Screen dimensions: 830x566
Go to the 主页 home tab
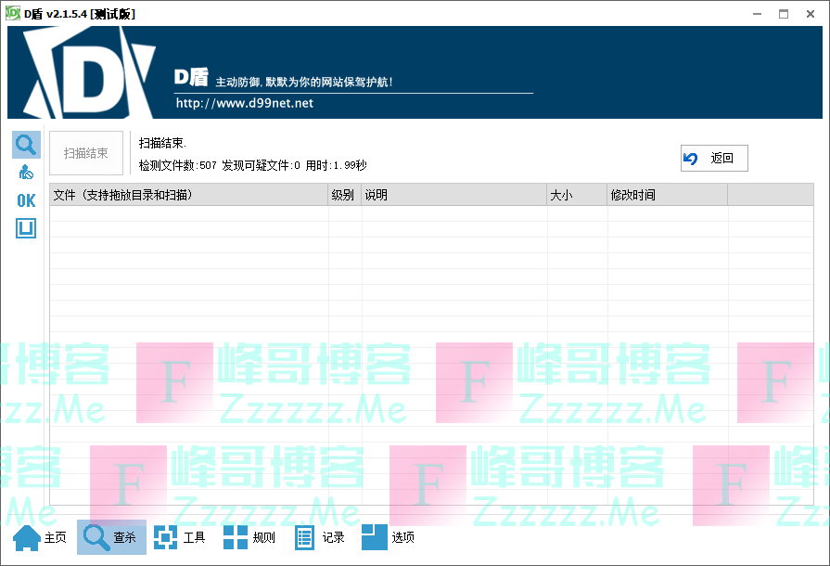click(40, 537)
